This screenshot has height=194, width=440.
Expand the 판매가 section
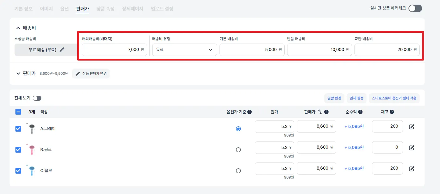pyautogui.click(x=18, y=74)
